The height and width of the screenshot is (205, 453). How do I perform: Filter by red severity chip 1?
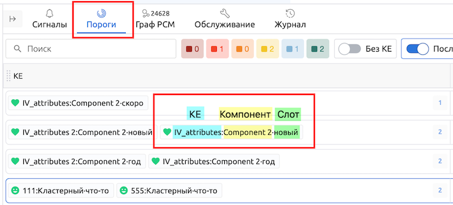click(x=217, y=49)
